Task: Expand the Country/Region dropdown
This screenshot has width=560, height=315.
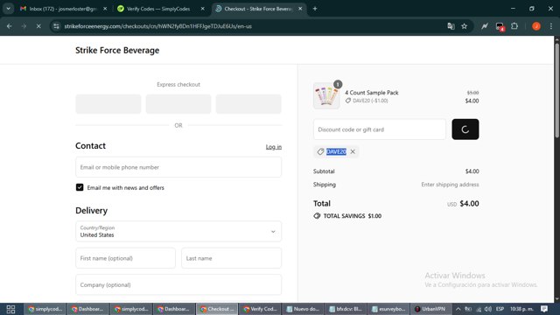Action: point(178,231)
